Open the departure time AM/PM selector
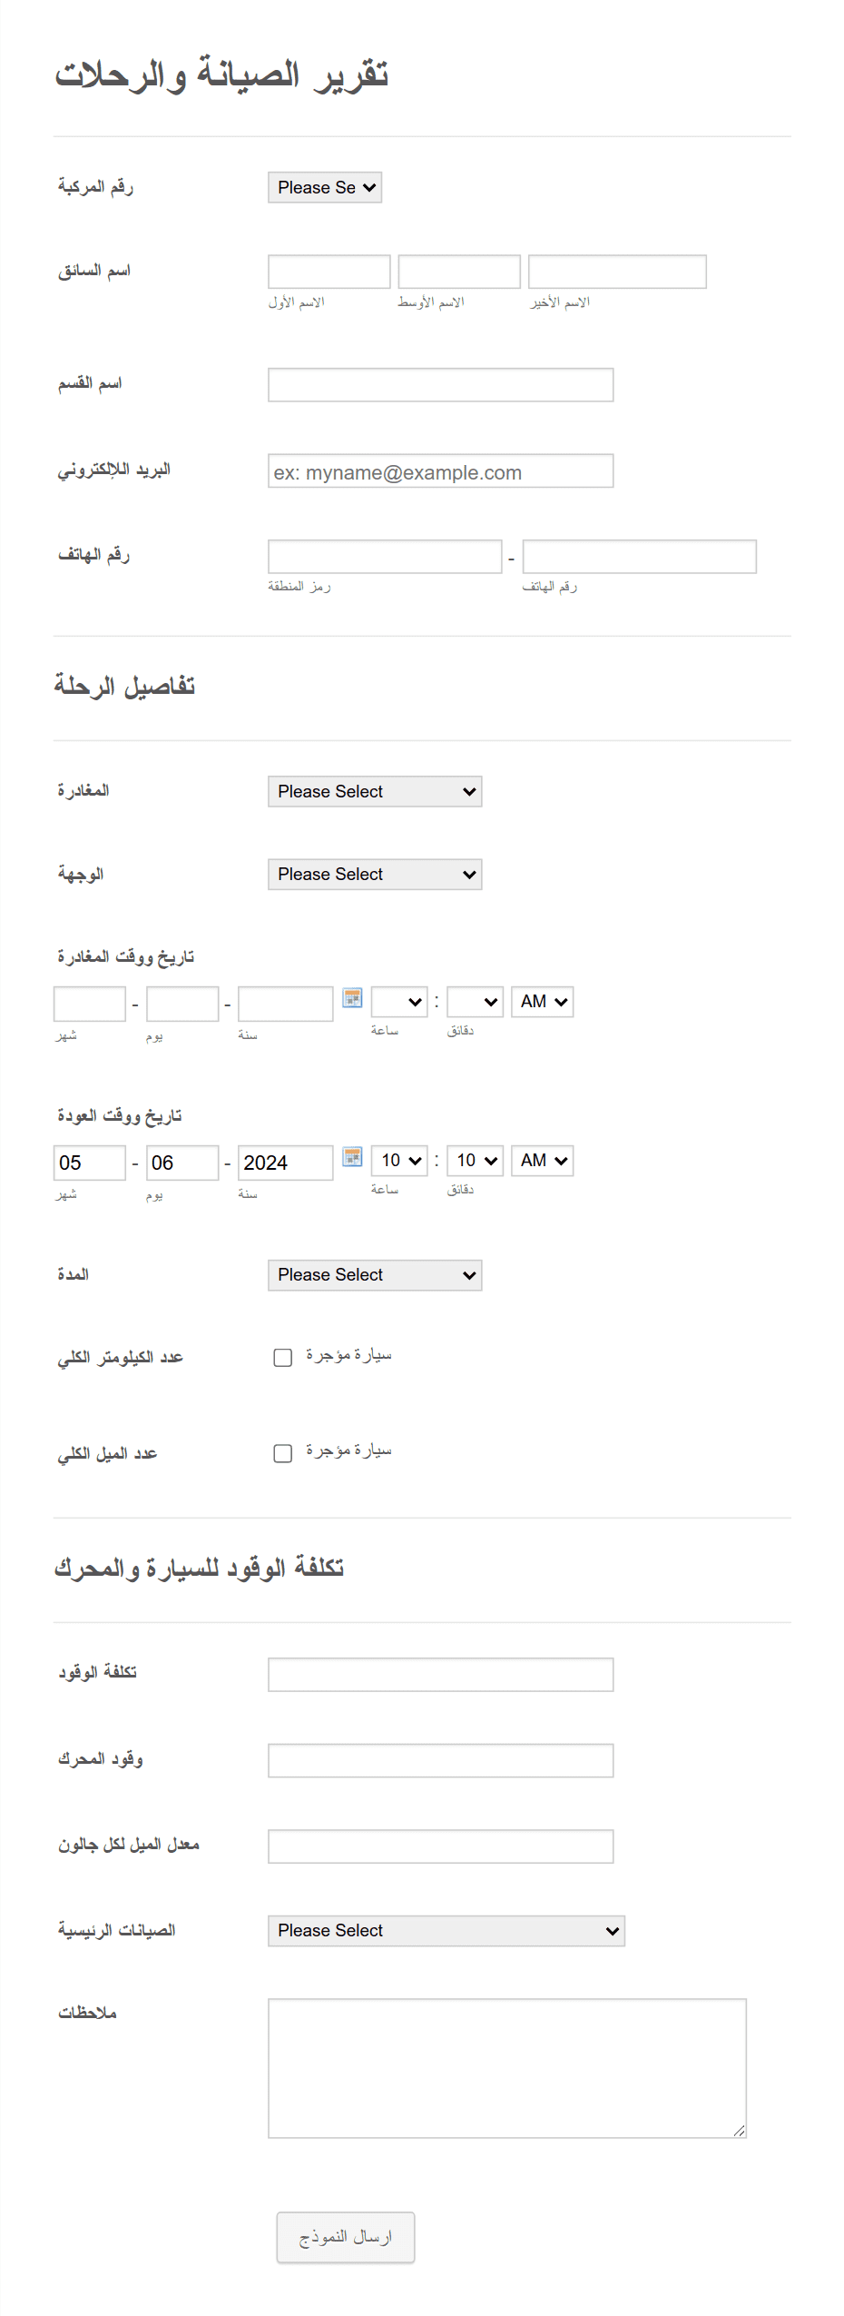Image resolution: width=844 pixels, height=2316 pixels. (542, 1001)
